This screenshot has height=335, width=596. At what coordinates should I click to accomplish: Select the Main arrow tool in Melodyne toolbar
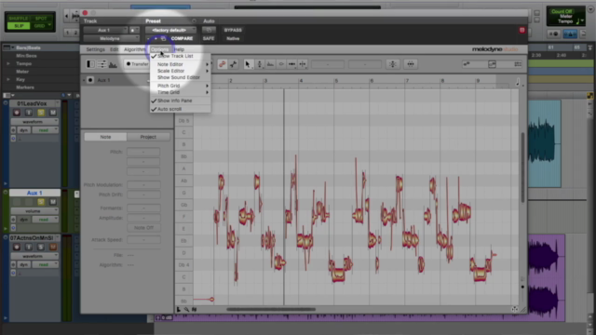click(248, 64)
